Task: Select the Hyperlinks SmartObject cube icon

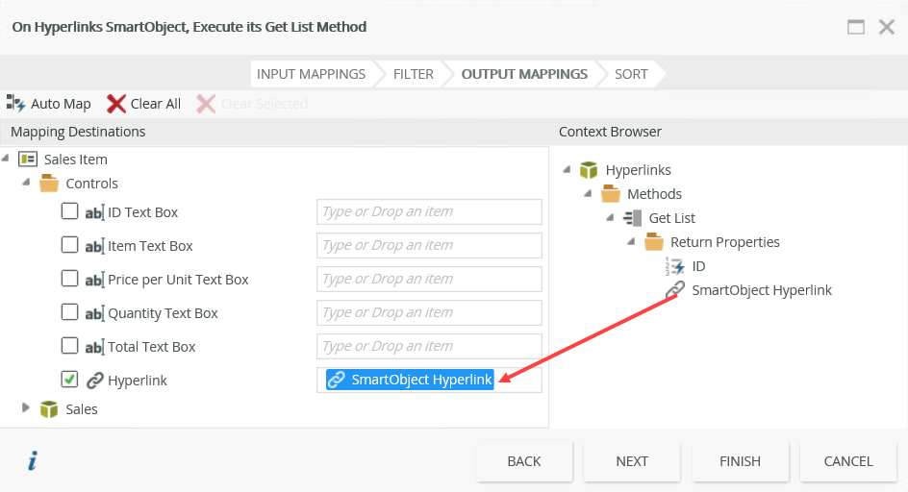Action: [589, 170]
